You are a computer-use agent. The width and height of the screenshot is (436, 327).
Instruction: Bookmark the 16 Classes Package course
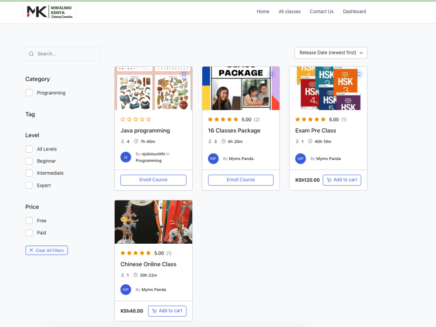click(271, 74)
